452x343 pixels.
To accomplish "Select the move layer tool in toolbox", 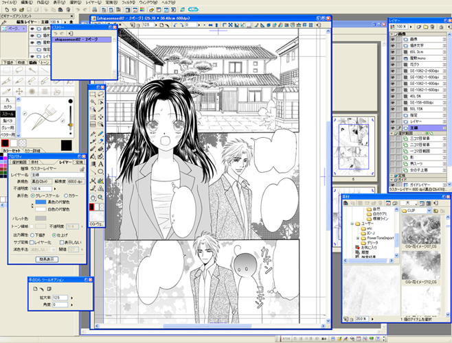I will 100,117.
